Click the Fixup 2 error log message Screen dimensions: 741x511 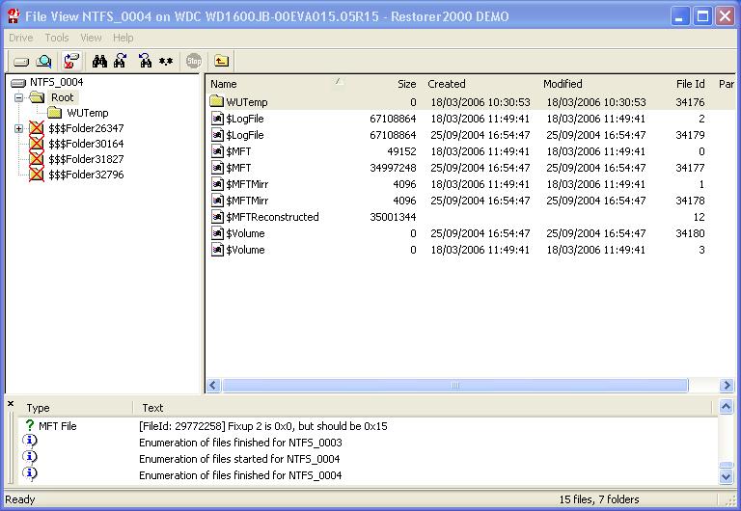263,426
